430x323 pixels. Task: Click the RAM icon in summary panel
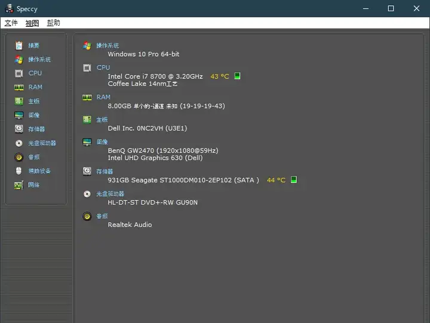pos(87,98)
